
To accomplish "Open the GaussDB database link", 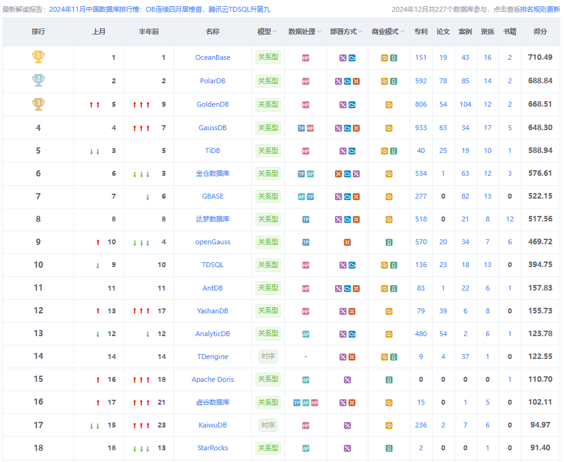I will point(212,128).
